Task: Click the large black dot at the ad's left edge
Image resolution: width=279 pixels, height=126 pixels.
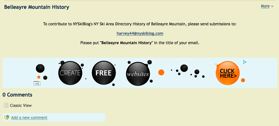Action: [40, 69]
